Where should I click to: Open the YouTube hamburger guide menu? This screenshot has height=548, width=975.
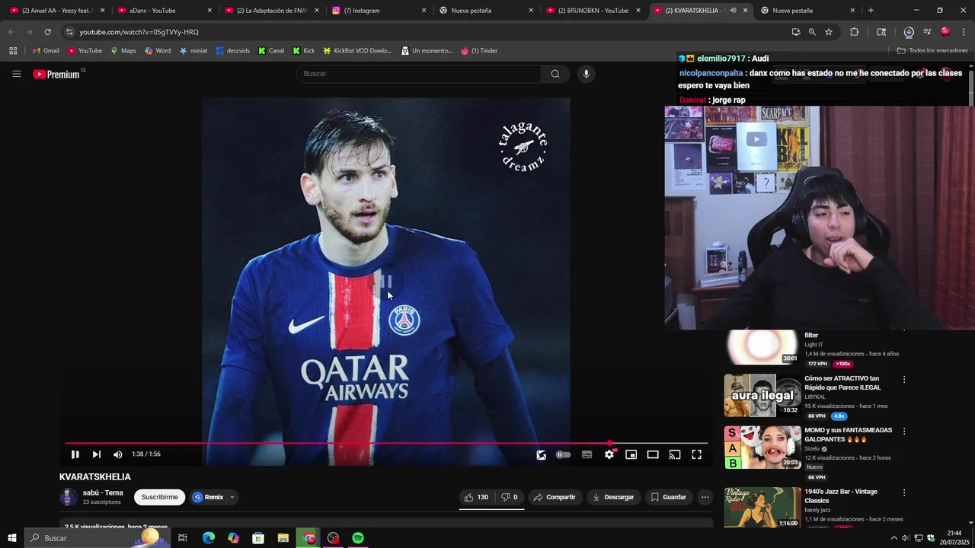16,74
